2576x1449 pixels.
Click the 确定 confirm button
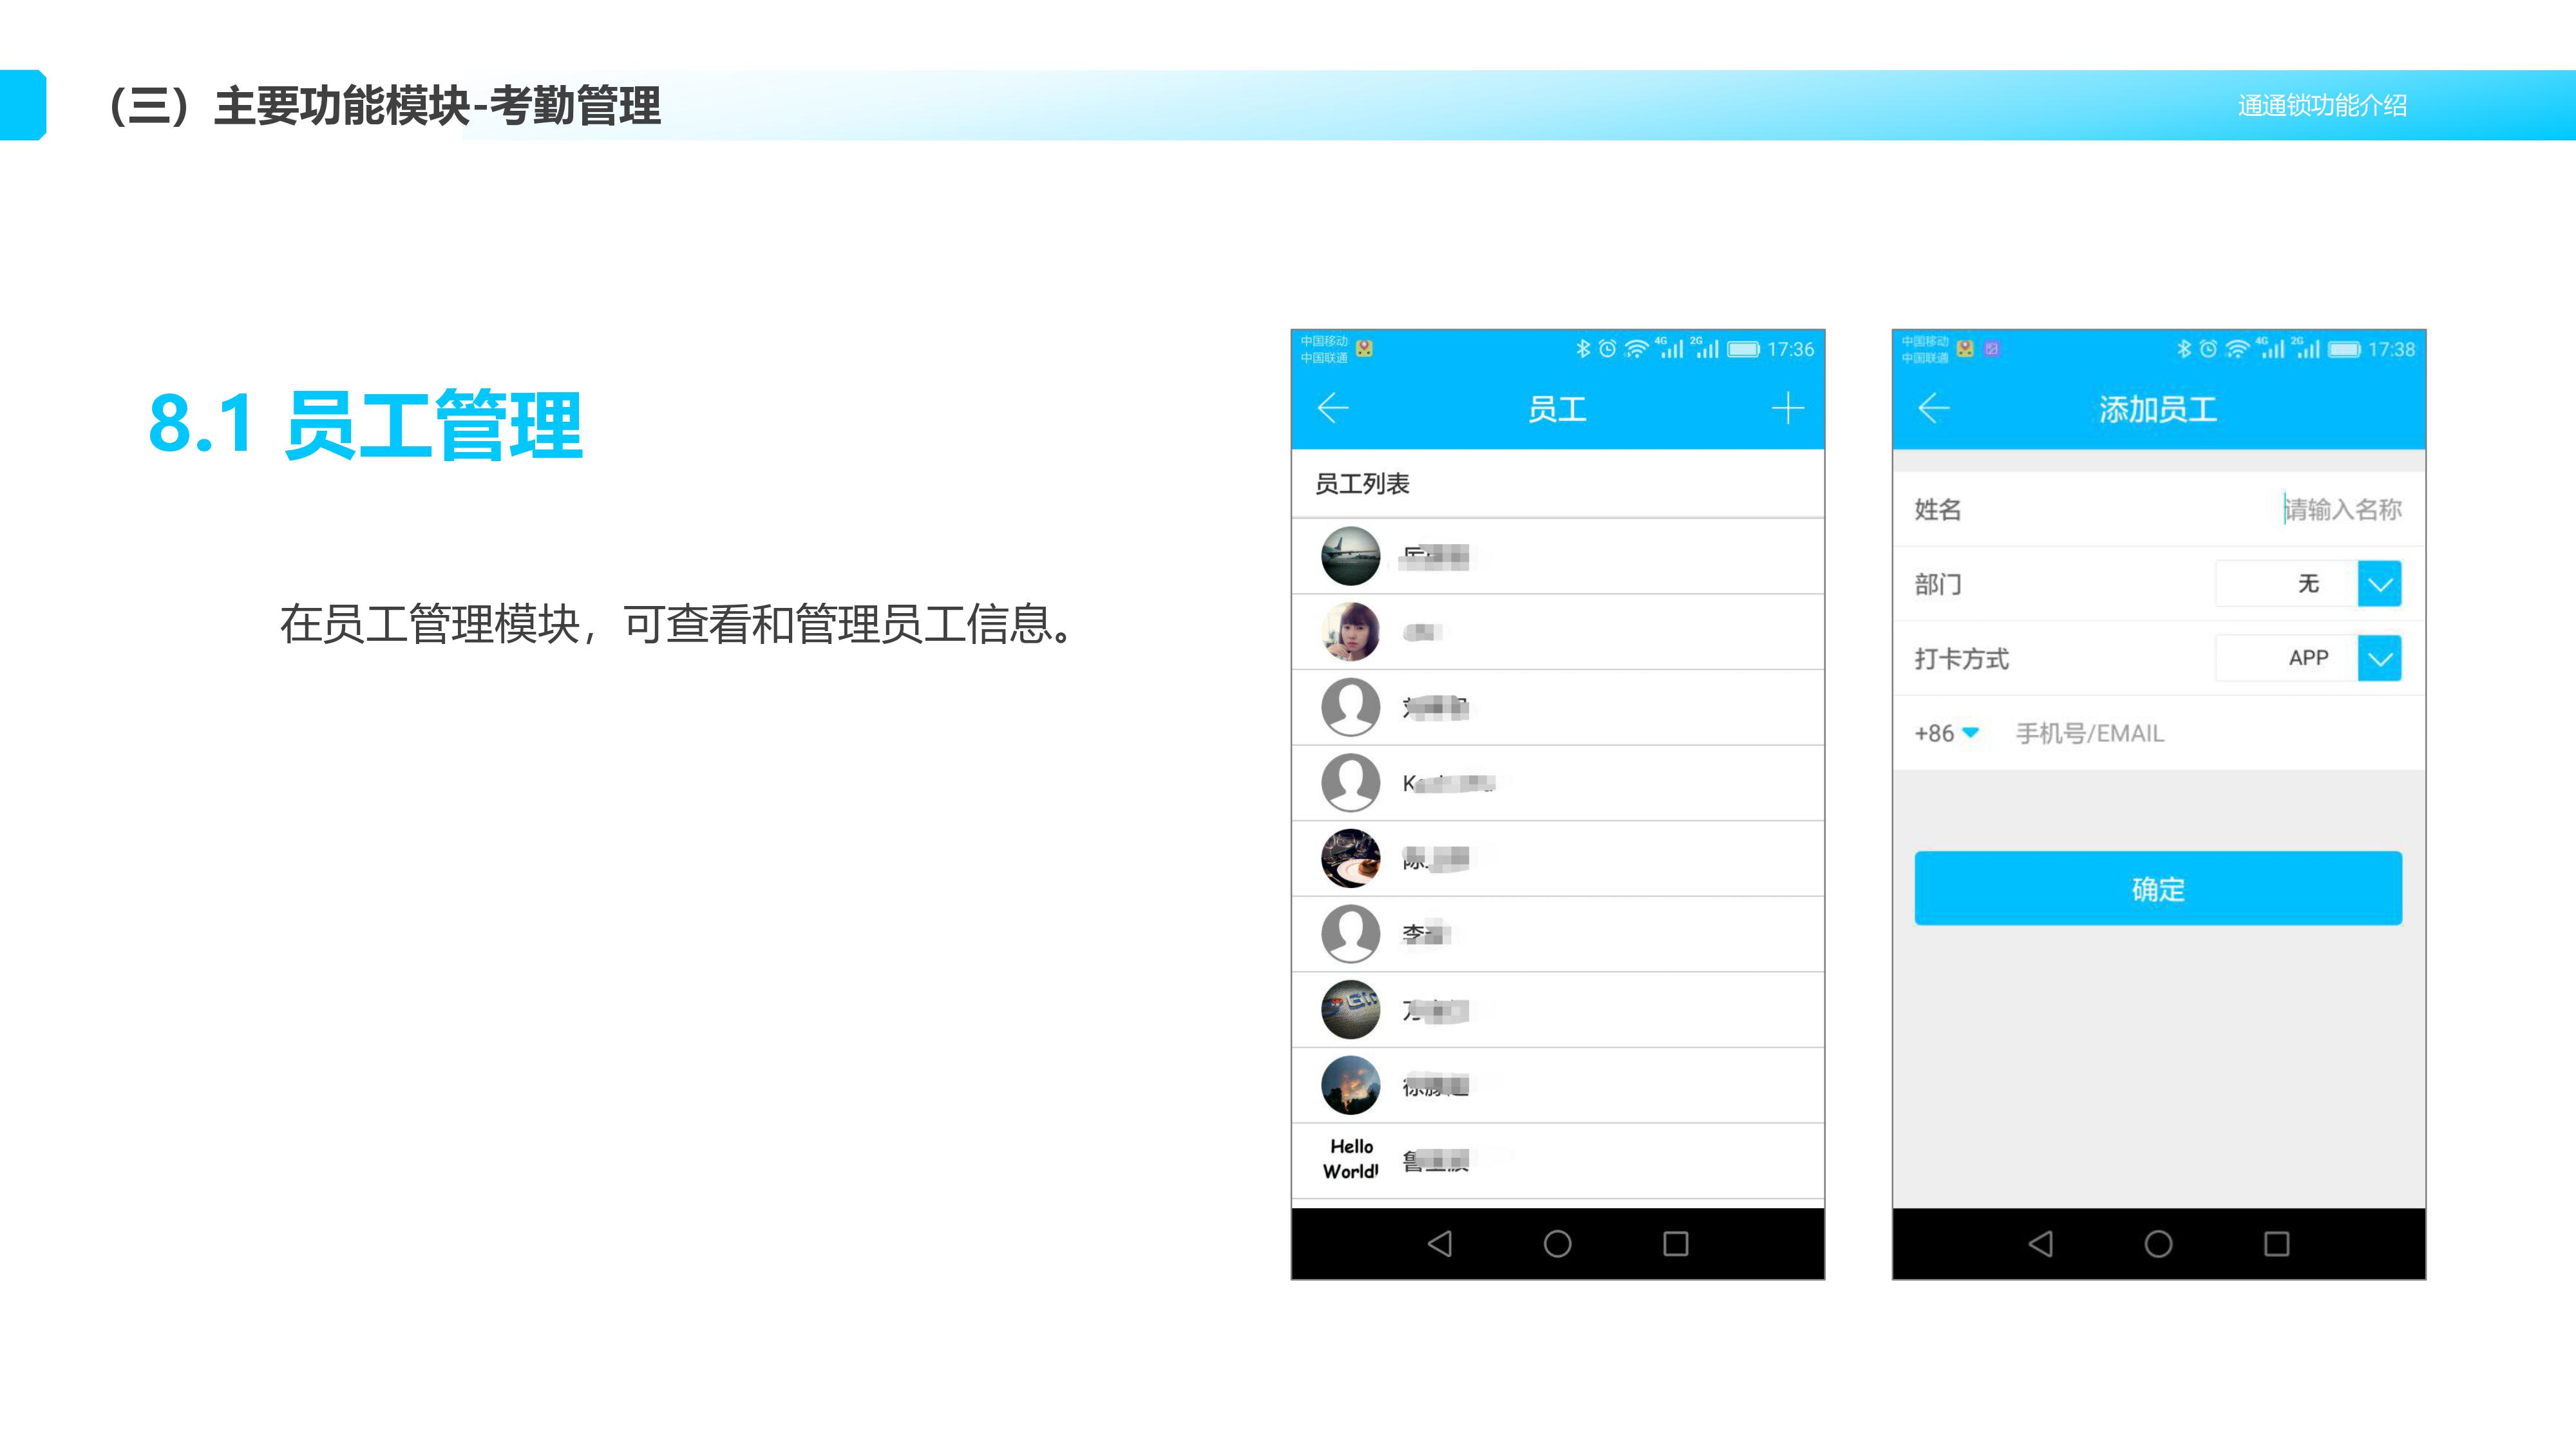pos(2157,888)
